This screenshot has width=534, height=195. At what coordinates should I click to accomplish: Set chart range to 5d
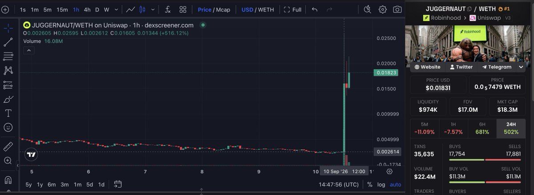[90, 184]
